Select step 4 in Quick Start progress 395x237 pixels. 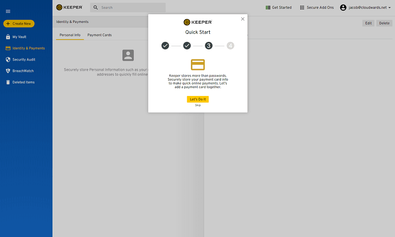point(230,45)
